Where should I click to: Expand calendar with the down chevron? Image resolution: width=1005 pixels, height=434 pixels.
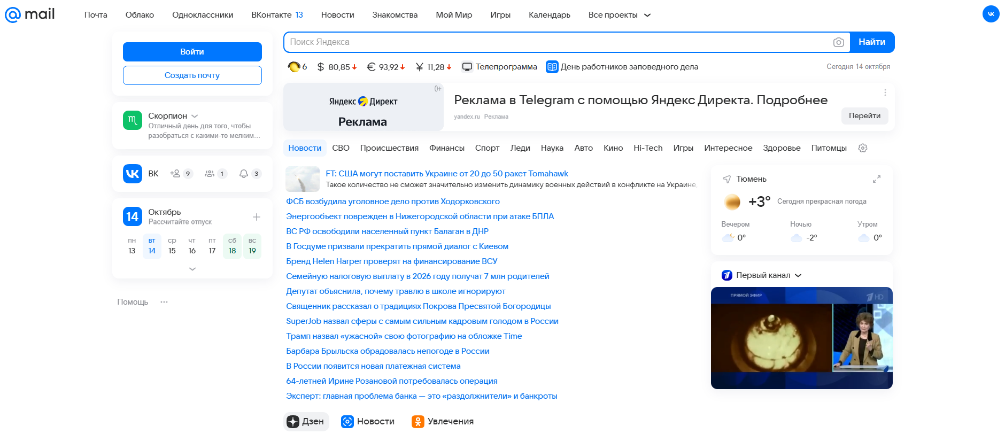[x=192, y=269]
